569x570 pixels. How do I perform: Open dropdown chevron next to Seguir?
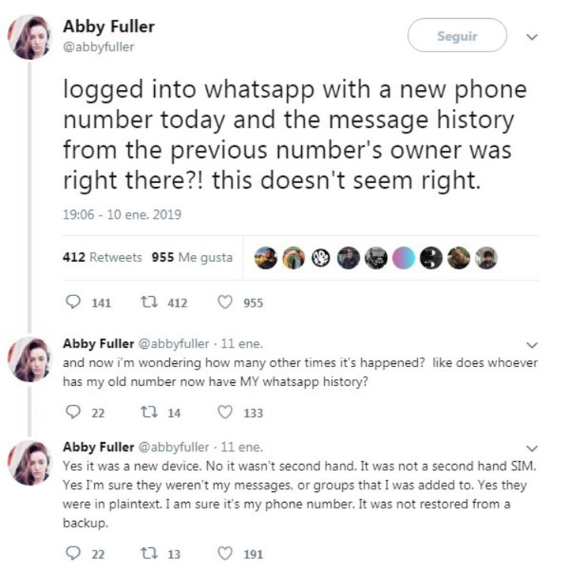click(532, 36)
